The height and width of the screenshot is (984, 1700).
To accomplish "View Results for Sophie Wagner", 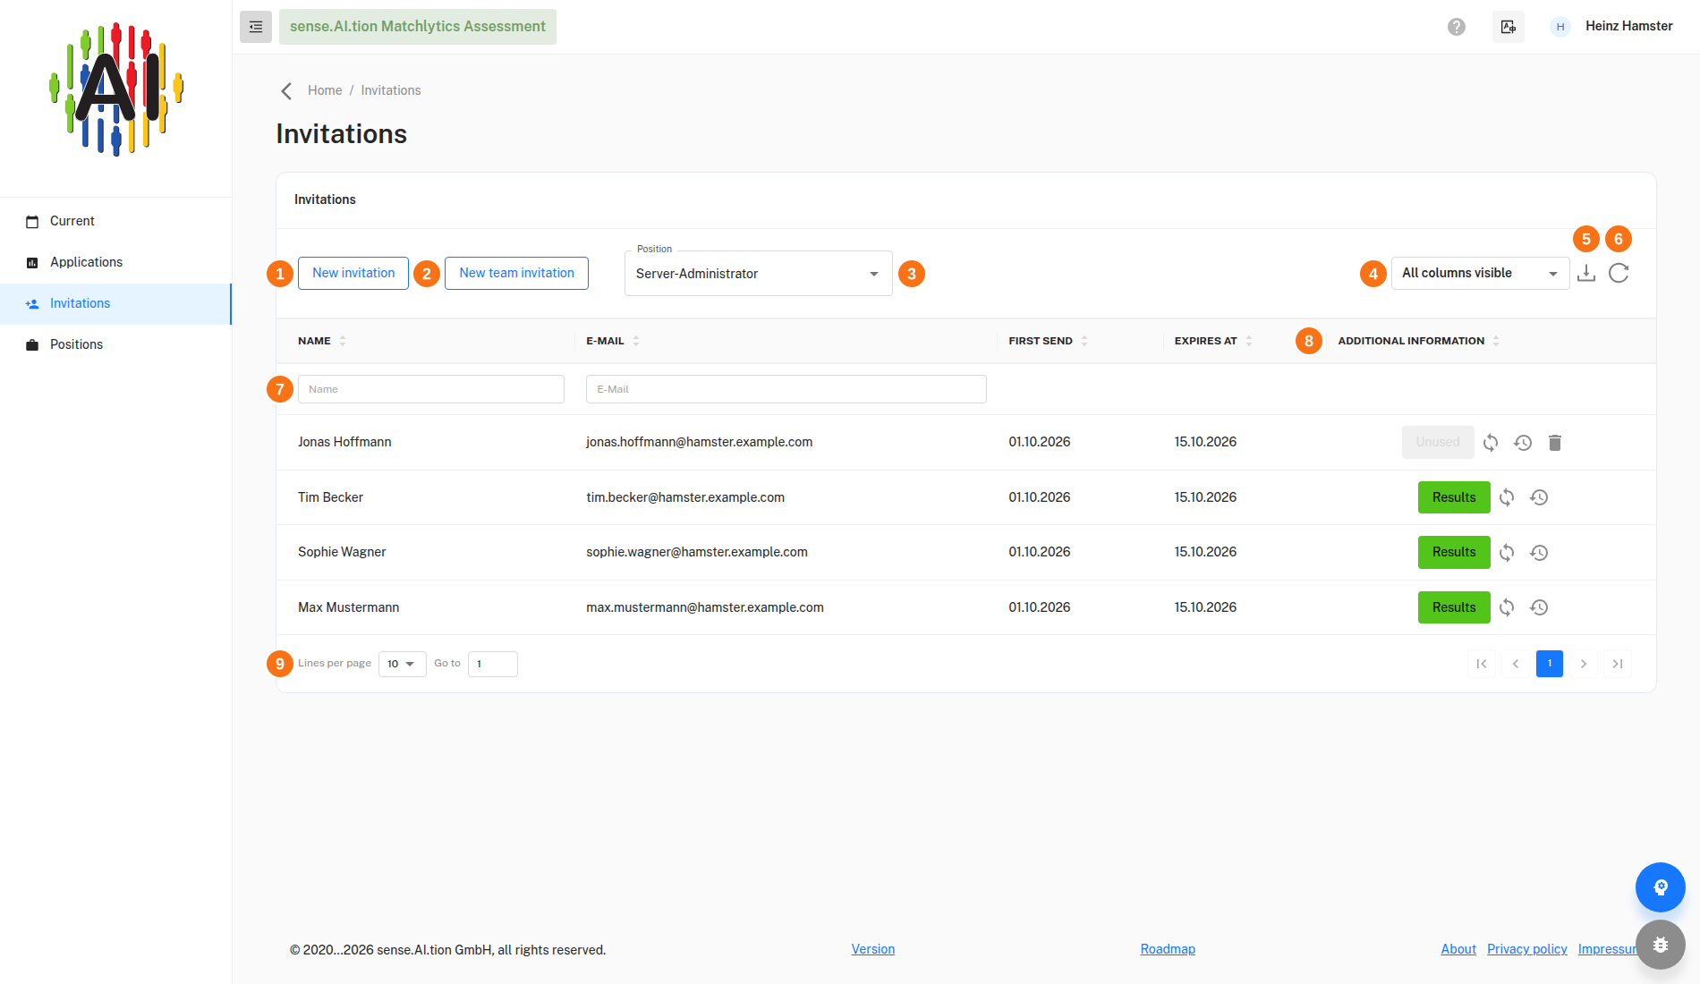I will [1454, 553].
